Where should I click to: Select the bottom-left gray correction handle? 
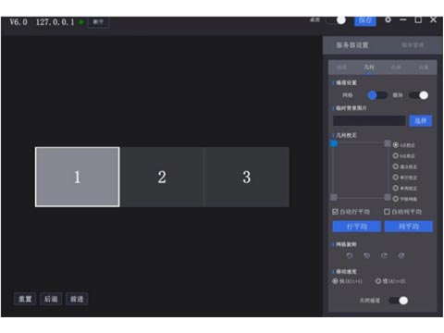tap(334, 197)
